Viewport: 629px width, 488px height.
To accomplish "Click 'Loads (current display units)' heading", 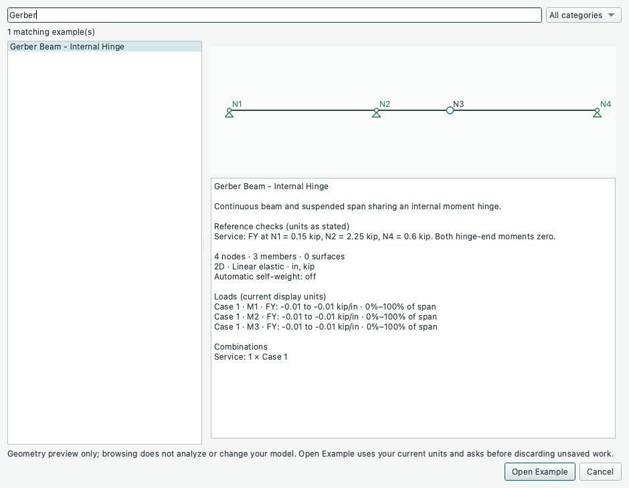I will [x=270, y=297].
